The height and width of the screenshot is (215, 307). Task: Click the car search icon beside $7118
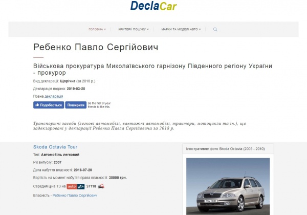(x=101, y=186)
